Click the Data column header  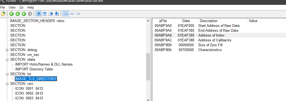(x=186, y=21)
